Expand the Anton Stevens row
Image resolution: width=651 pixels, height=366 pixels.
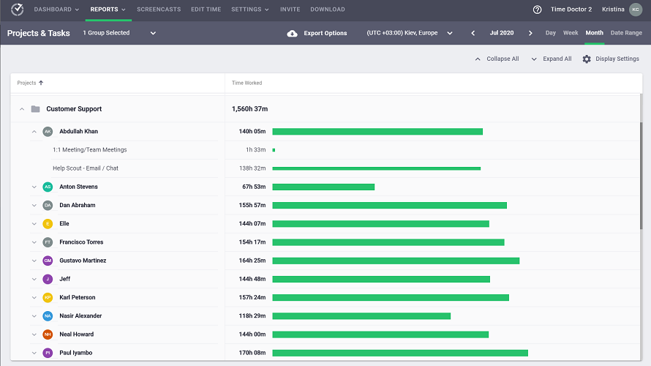tap(34, 187)
